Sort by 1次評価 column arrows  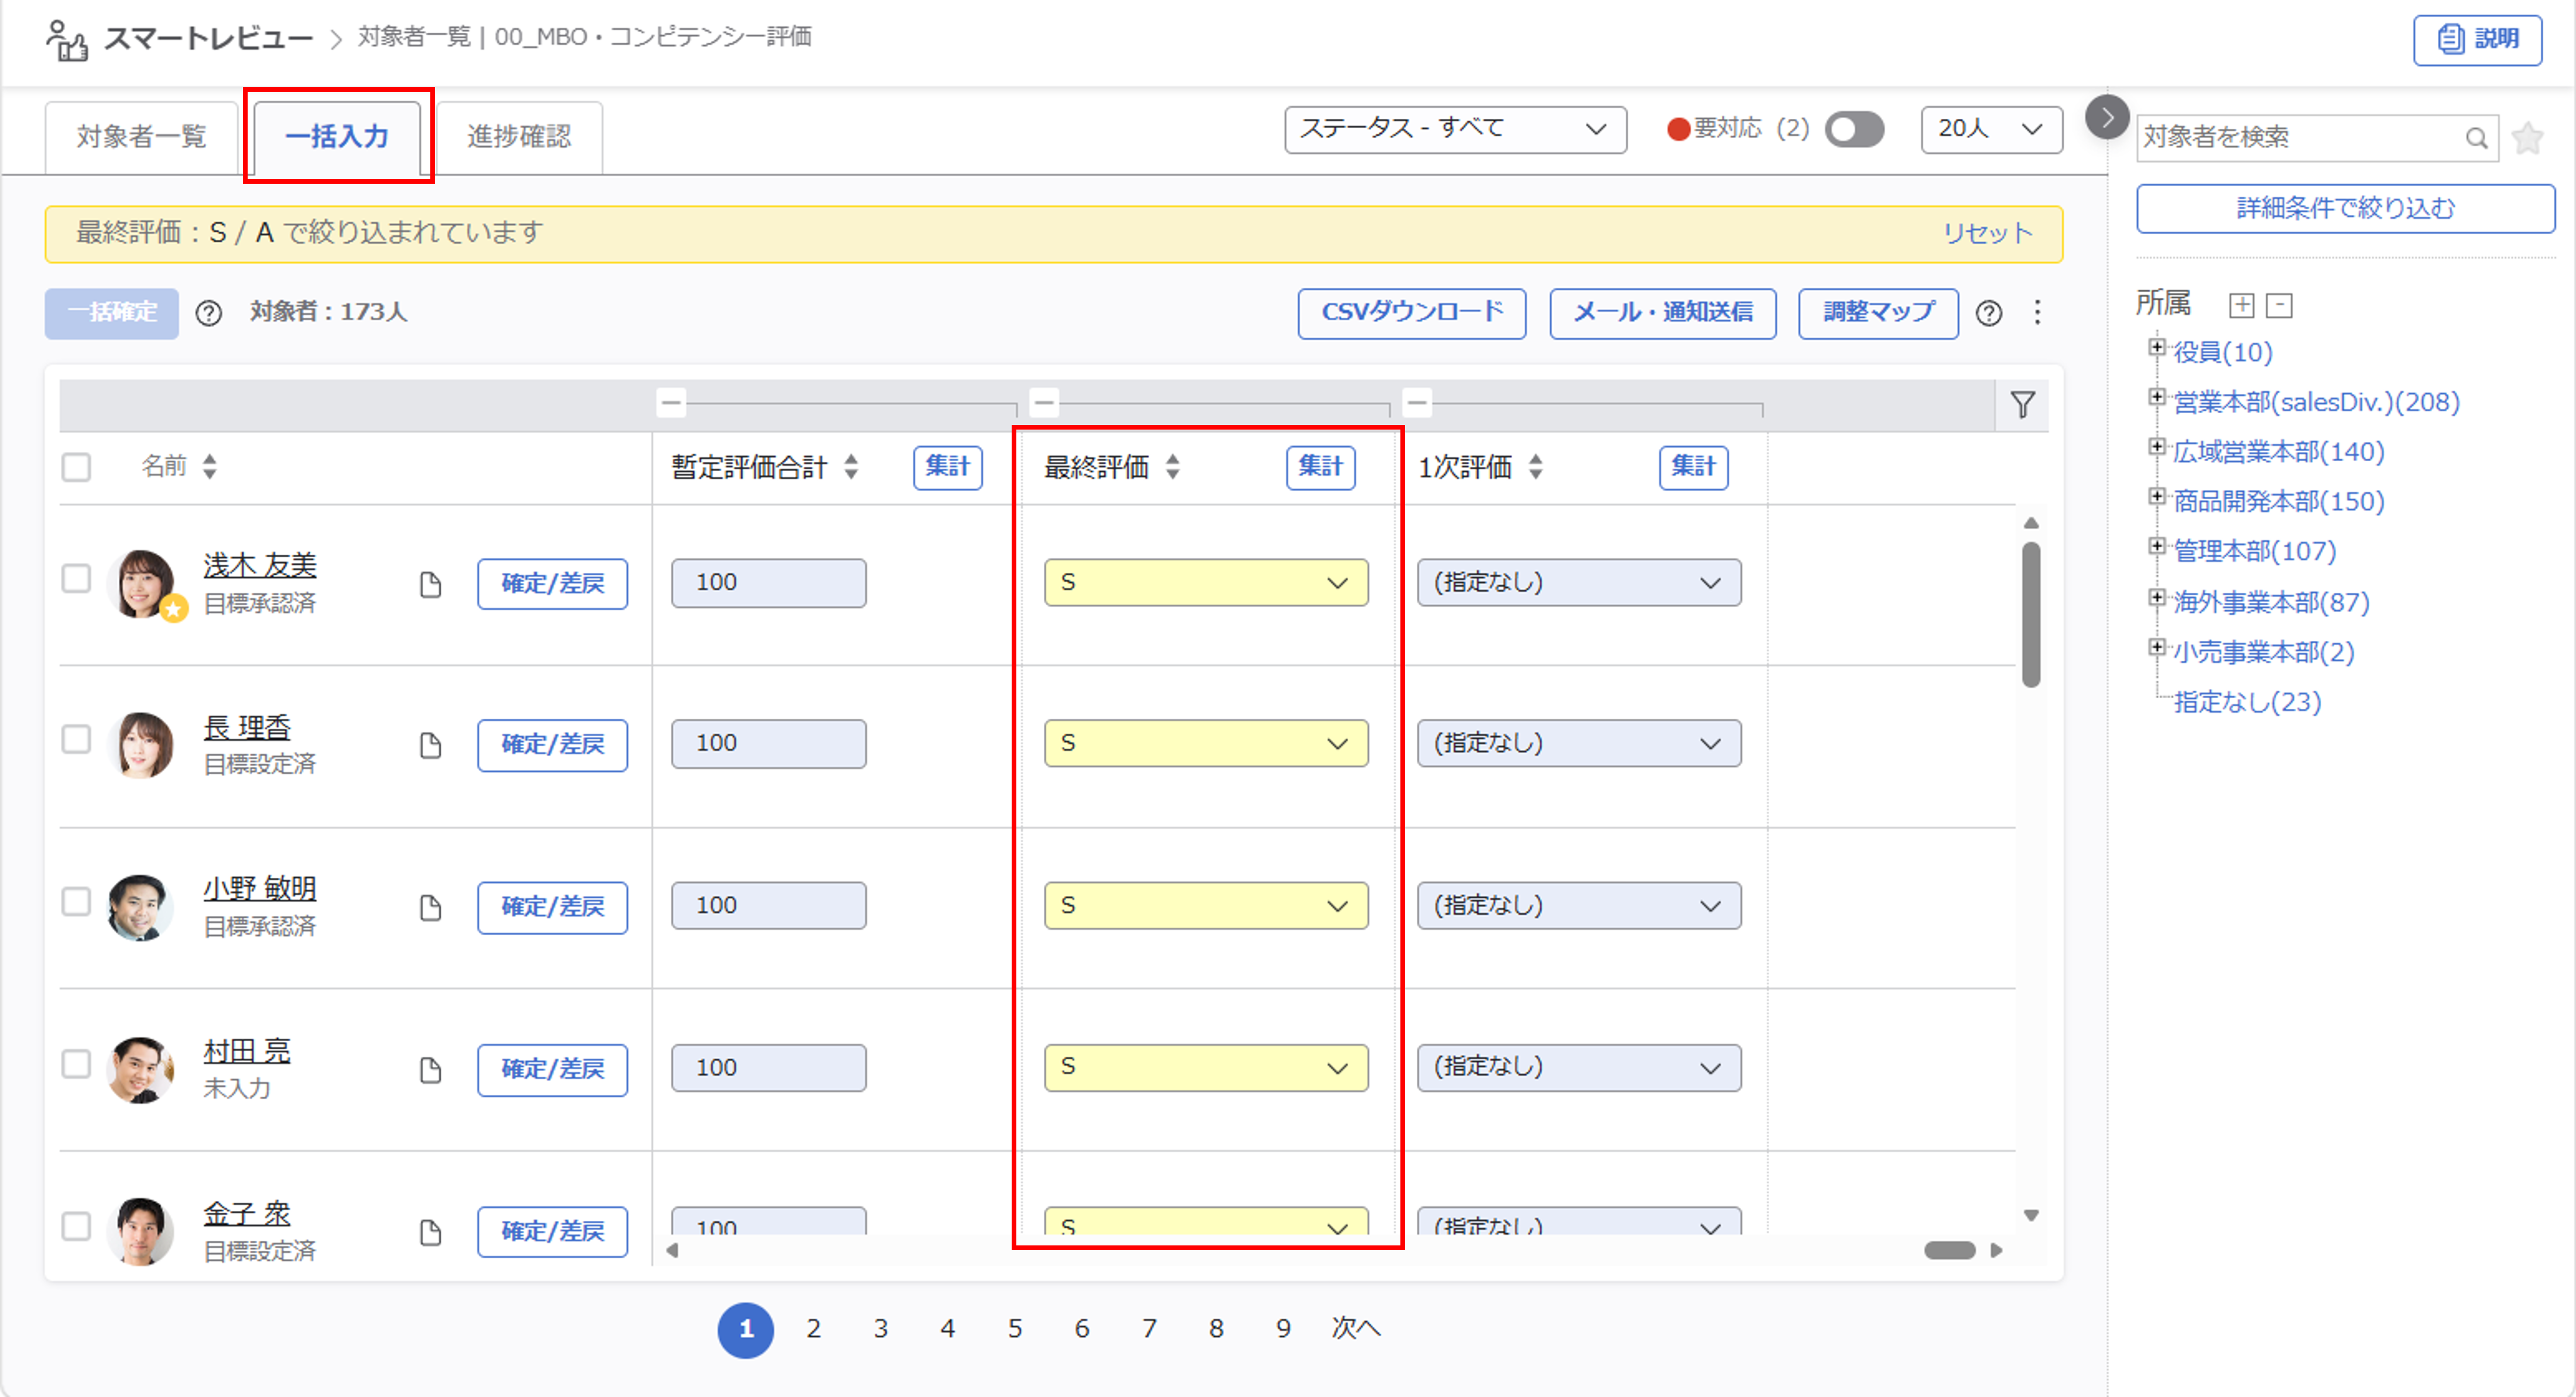(x=1536, y=466)
